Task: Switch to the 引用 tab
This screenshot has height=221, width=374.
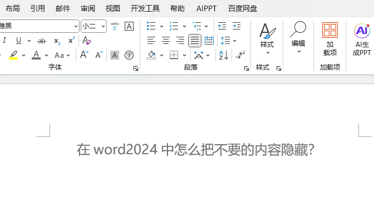Action: coord(38,8)
